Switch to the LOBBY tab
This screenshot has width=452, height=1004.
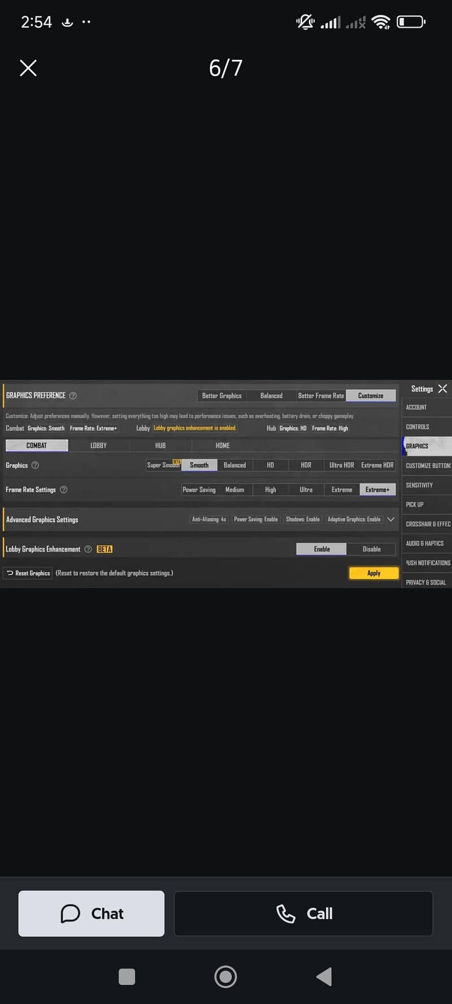98,445
